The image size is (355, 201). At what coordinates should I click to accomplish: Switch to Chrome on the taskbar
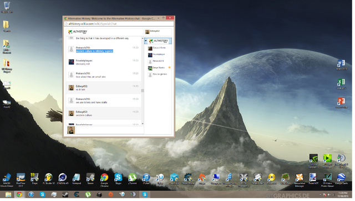(19, 195)
